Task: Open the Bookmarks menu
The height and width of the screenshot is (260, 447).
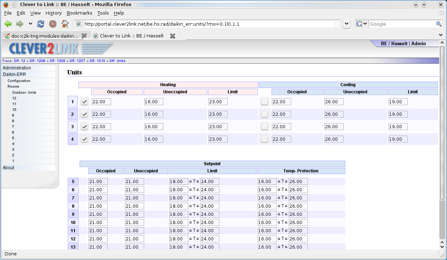Action: pos(79,13)
